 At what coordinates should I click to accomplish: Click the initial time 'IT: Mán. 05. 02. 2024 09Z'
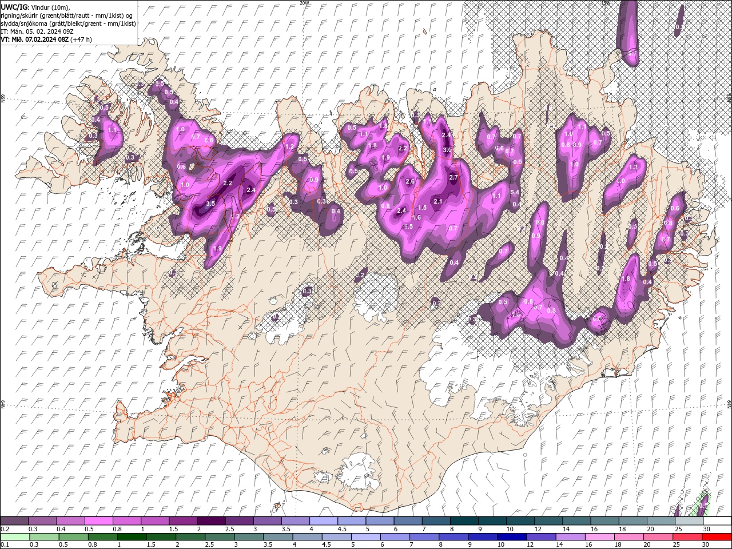(x=37, y=31)
